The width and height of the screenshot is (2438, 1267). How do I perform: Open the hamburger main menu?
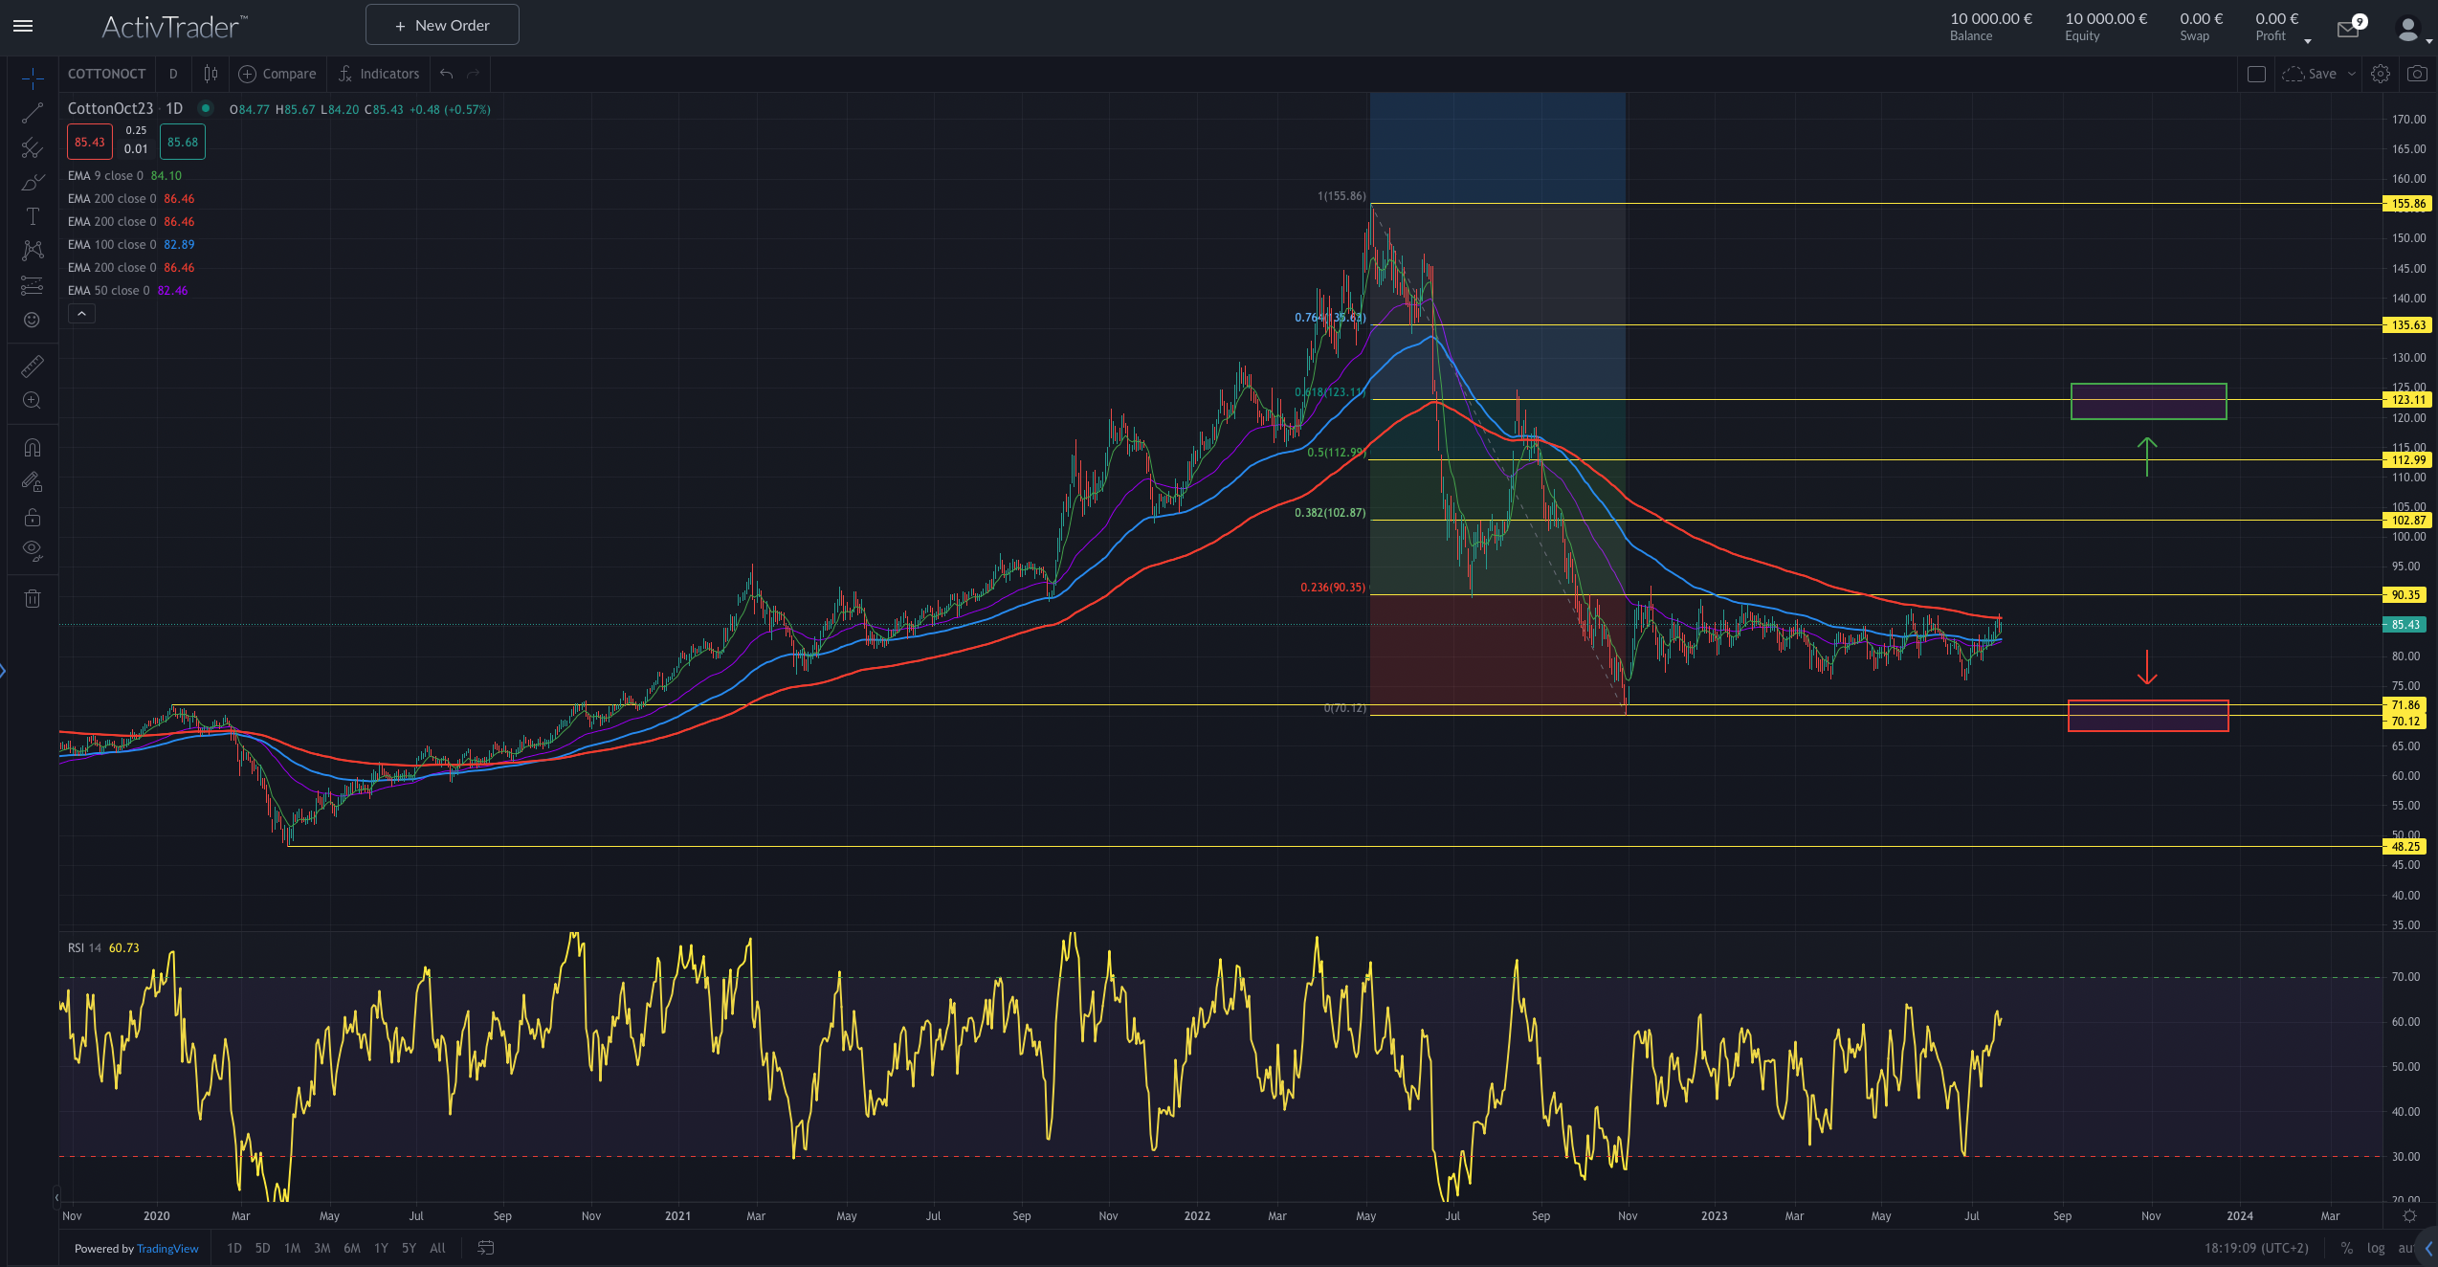[x=23, y=26]
